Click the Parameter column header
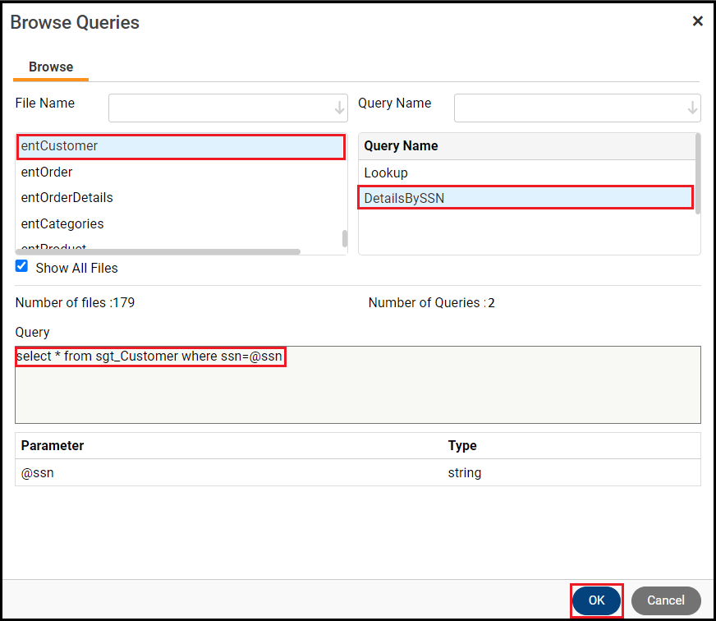 pyautogui.click(x=53, y=446)
